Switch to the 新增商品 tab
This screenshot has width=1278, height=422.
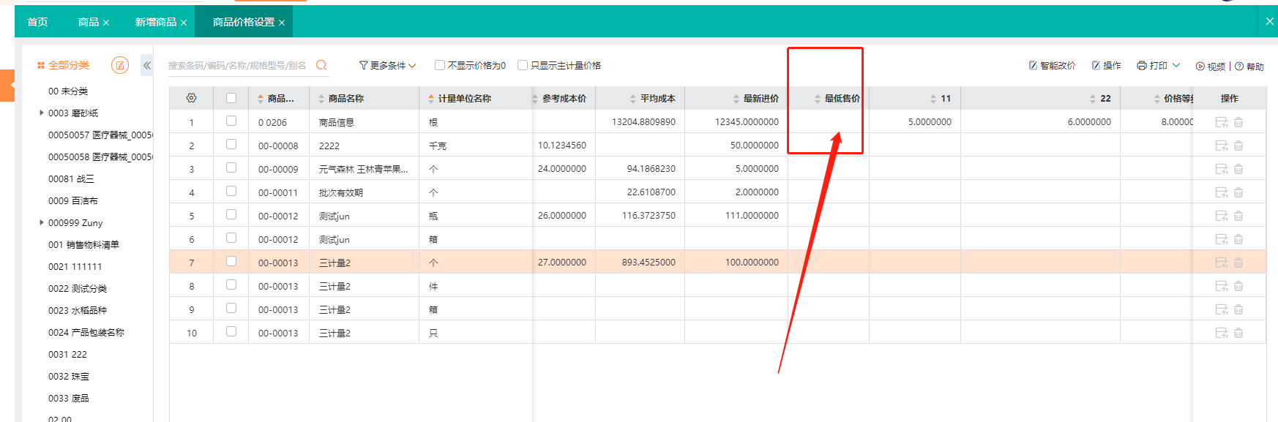coord(155,22)
